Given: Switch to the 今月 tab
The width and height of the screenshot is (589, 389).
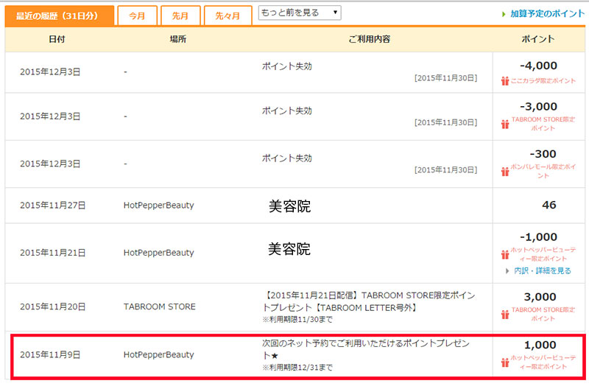Looking at the screenshot, I should pyautogui.click(x=137, y=15).
